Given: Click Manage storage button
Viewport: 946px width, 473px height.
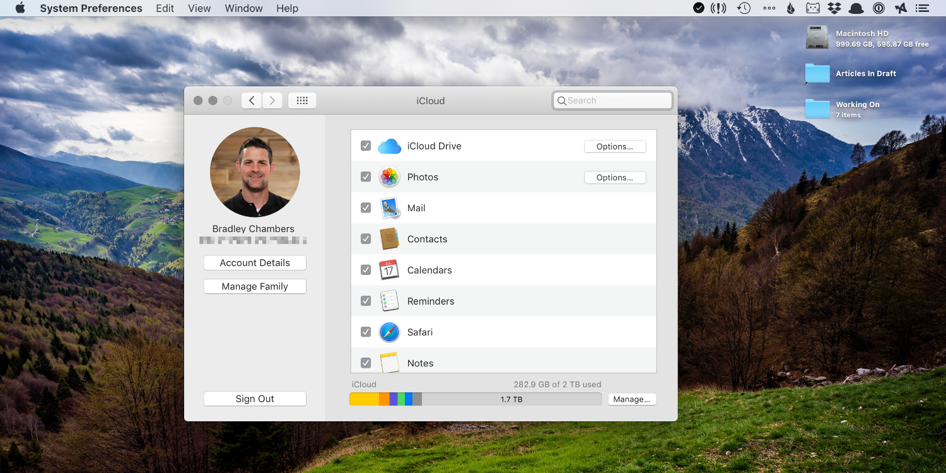Looking at the screenshot, I should point(632,399).
